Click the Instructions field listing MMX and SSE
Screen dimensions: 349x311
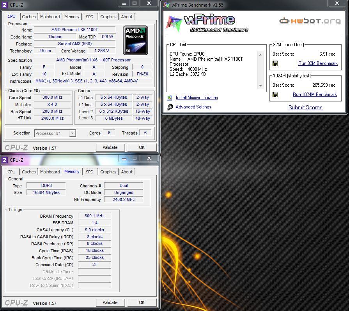pos(93,81)
